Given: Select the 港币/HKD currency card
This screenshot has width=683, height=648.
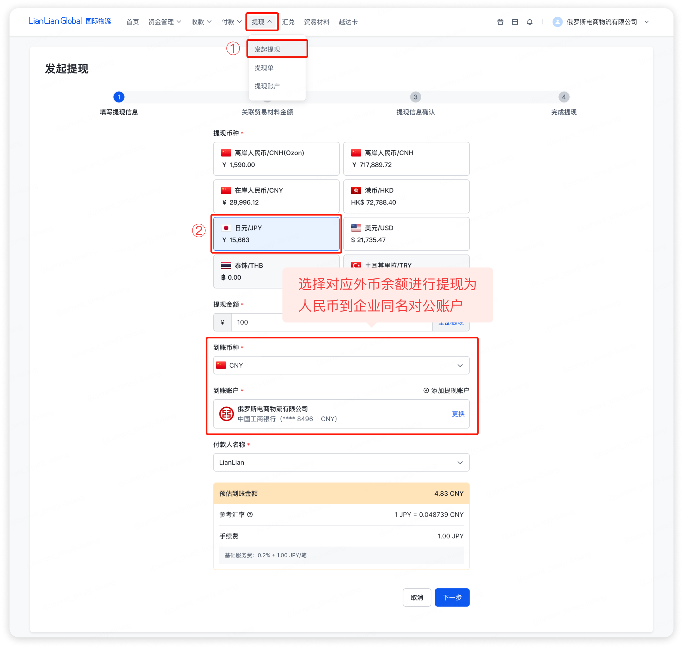Looking at the screenshot, I should tap(406, 196).
